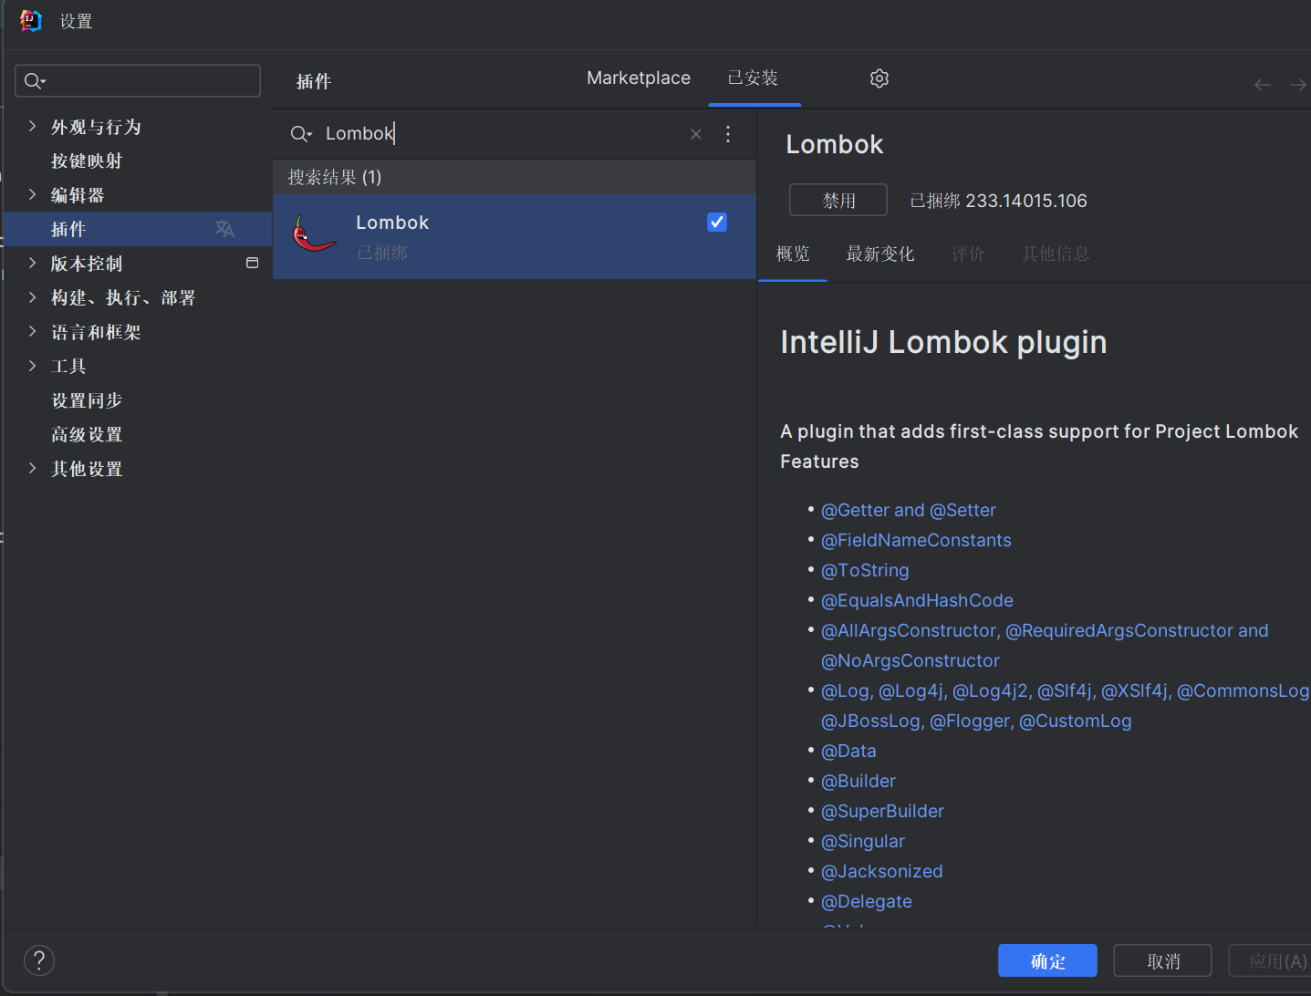1311x996 pixels.
Task: Click the Lombok chili pepper plugin icon
Action: [314, 234]
